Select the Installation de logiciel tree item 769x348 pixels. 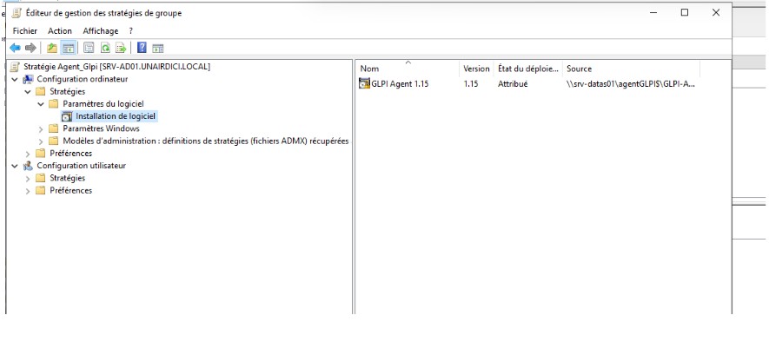tap(116, 116)
